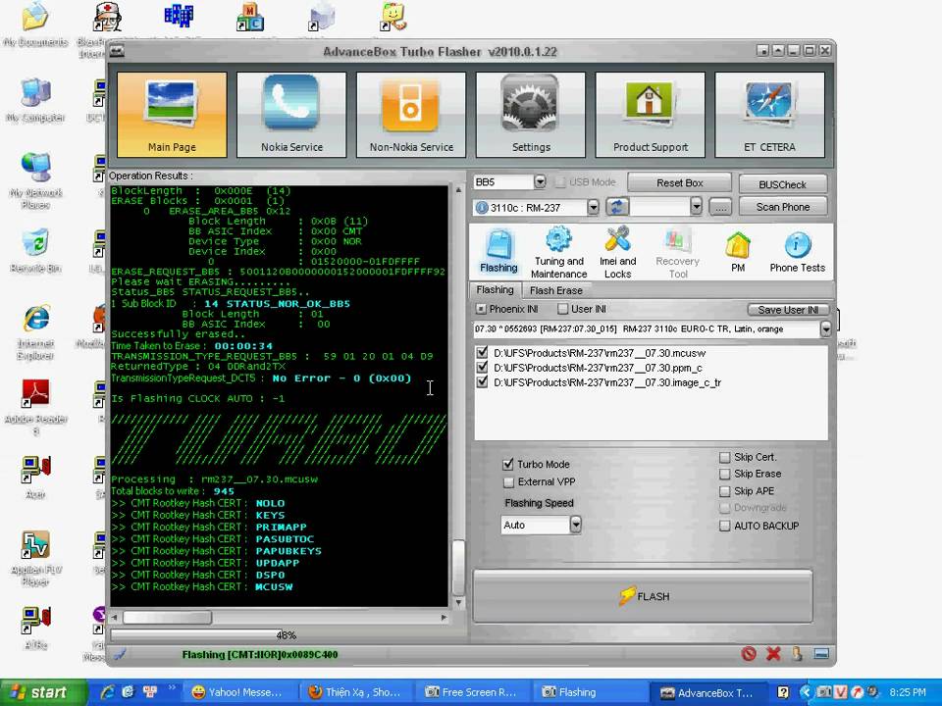Click the Reset Box button
The image size is (942, 706).
(679, 183)
